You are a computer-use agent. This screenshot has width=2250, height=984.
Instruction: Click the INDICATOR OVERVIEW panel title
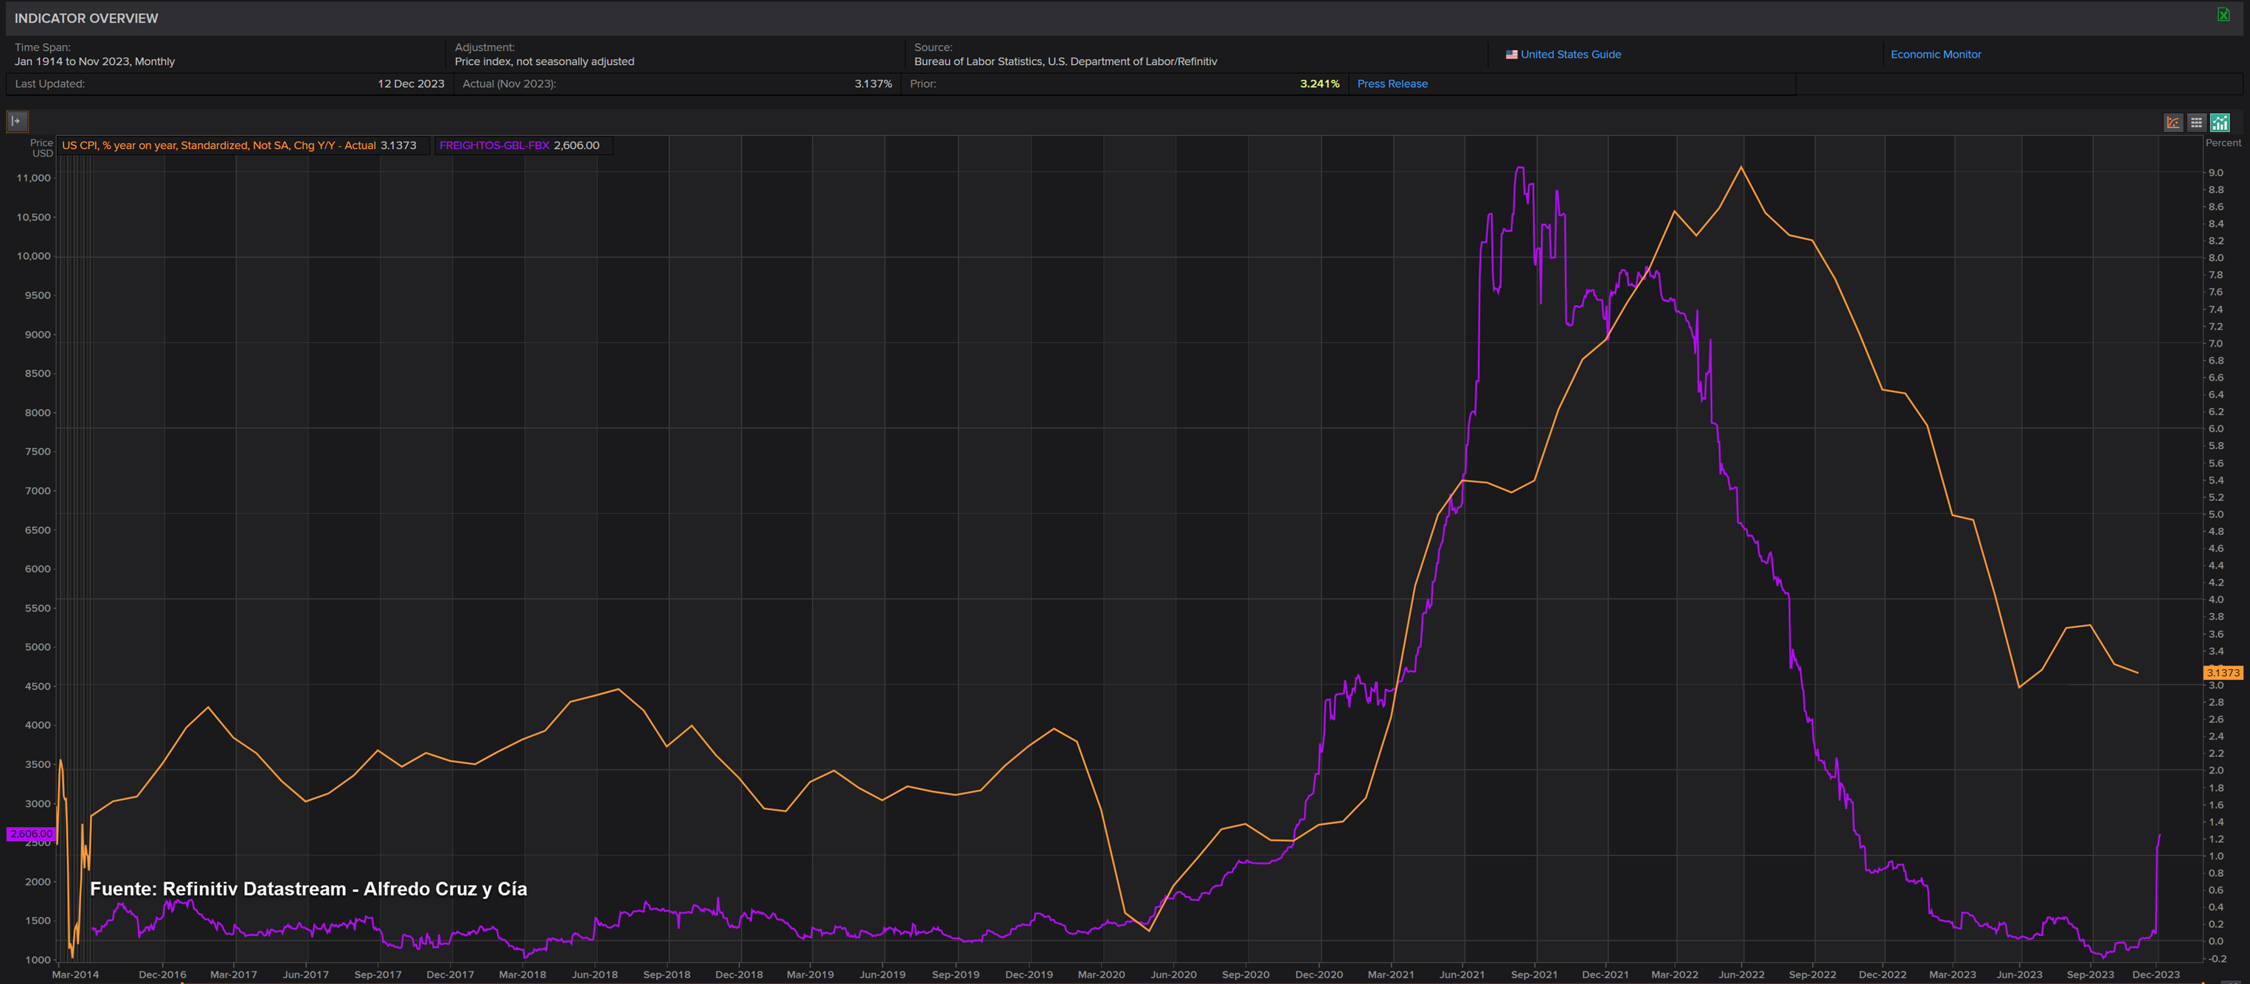pos(86,18)
